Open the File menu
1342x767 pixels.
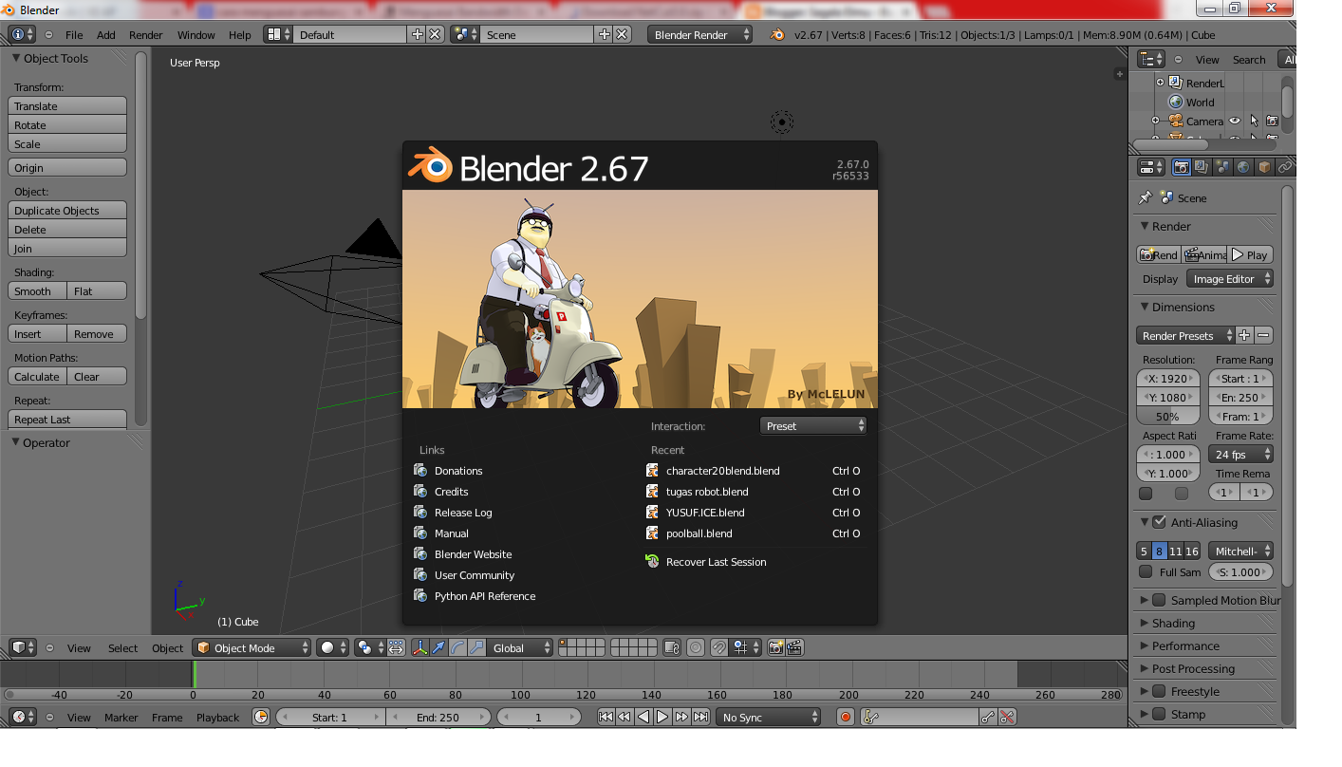[x=74, y=34]
